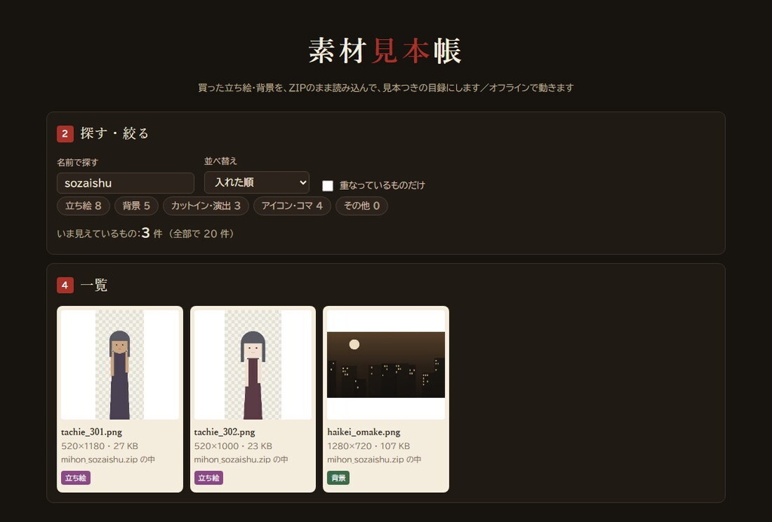Enable the 重なっているものだけ checkbox
Image resolution: width=772 pixels, height=522 pixels.
point(327,185)
